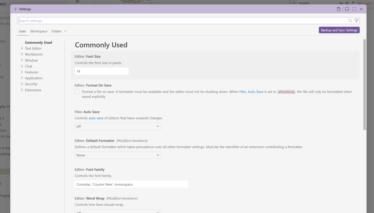
Task: Close the Settings modal
Action: [361, 9]
